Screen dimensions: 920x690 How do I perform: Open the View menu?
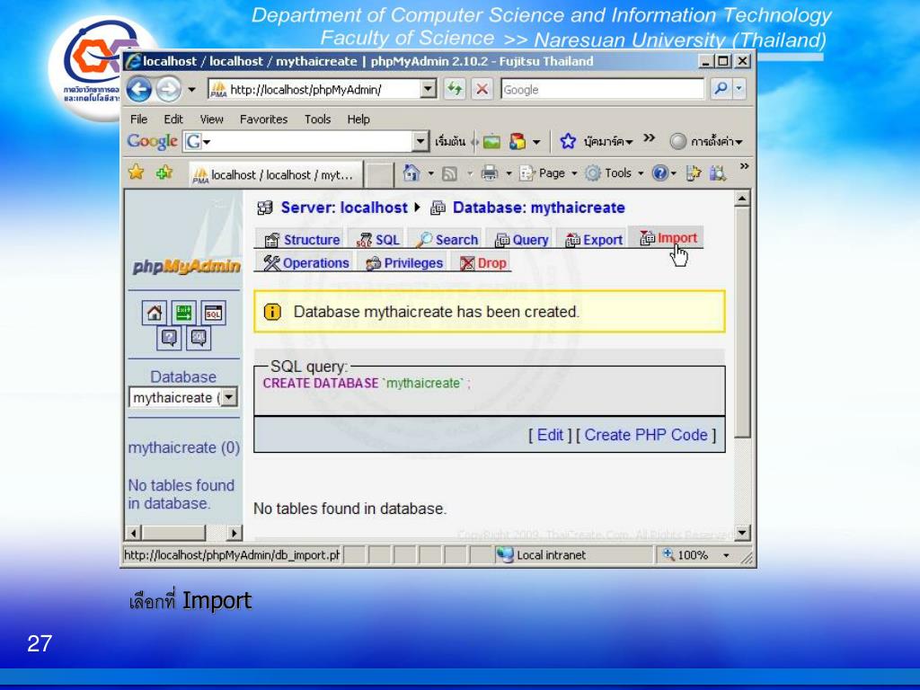pyautogui.click(x=211, y=119)
